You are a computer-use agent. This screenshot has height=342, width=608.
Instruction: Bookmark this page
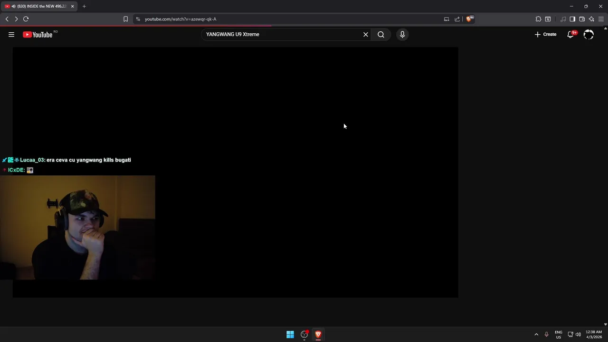coord(125,19)
